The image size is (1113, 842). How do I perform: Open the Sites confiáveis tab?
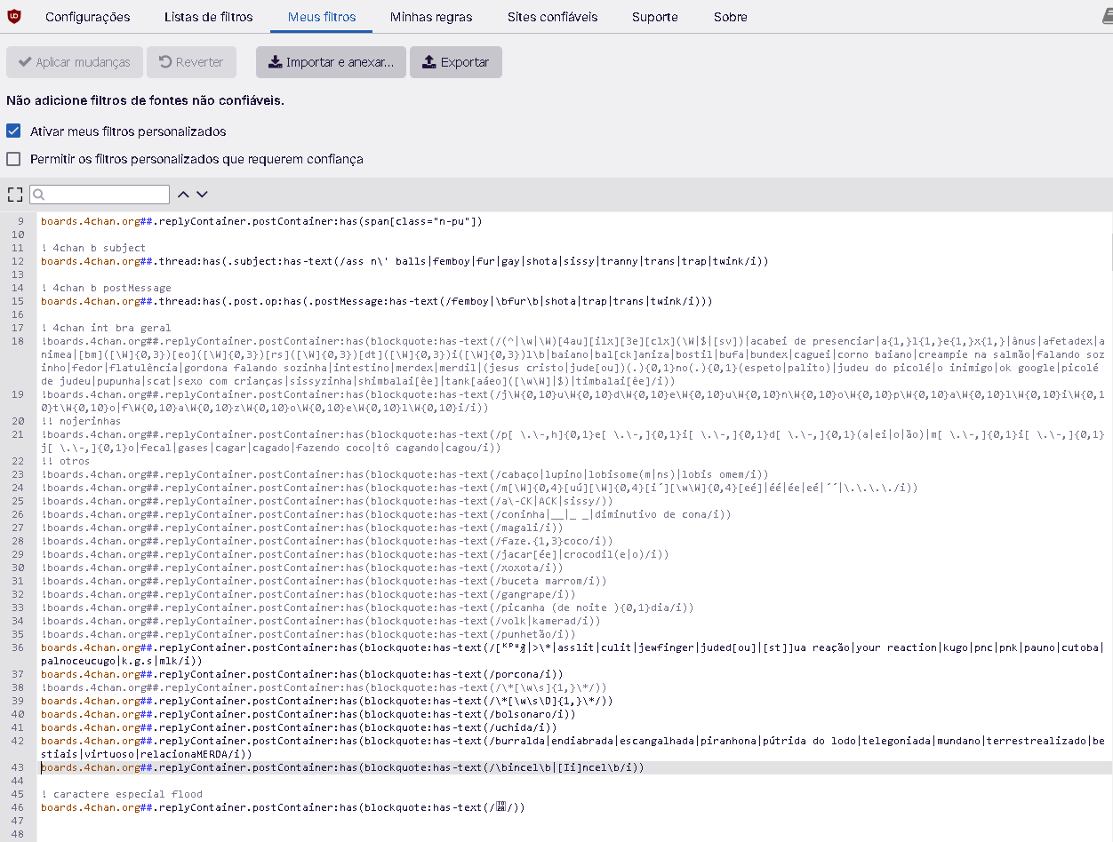pos(552,17)
